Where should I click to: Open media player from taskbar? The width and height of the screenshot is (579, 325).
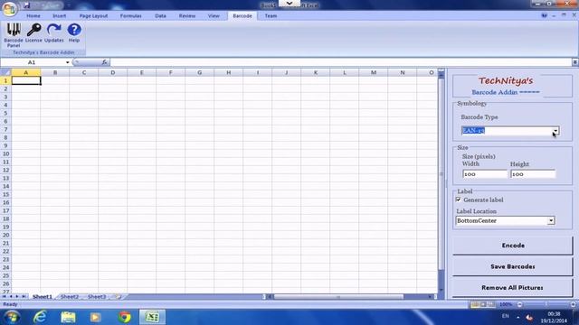pos(95,317)
